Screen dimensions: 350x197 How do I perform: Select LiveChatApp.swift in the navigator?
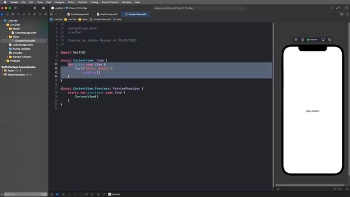(x=21, y=45)
